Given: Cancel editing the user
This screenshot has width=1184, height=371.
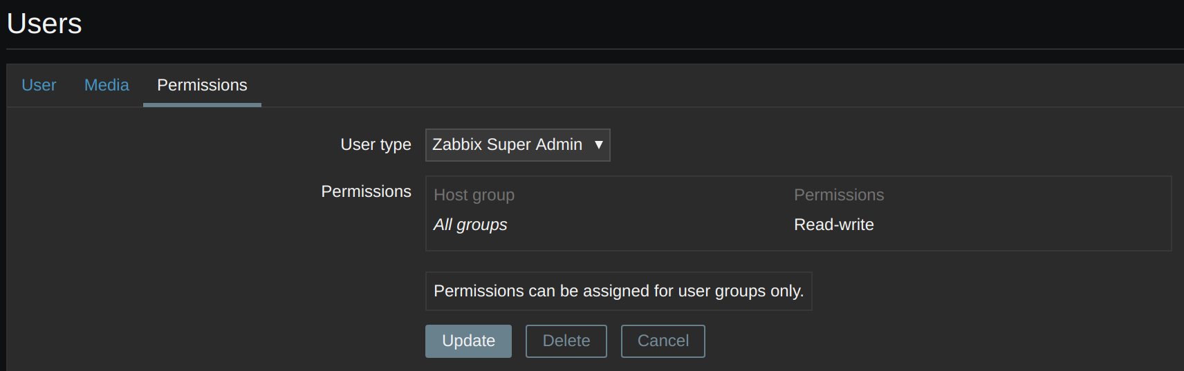Looking at the screenshot, I should pos(663,341).
